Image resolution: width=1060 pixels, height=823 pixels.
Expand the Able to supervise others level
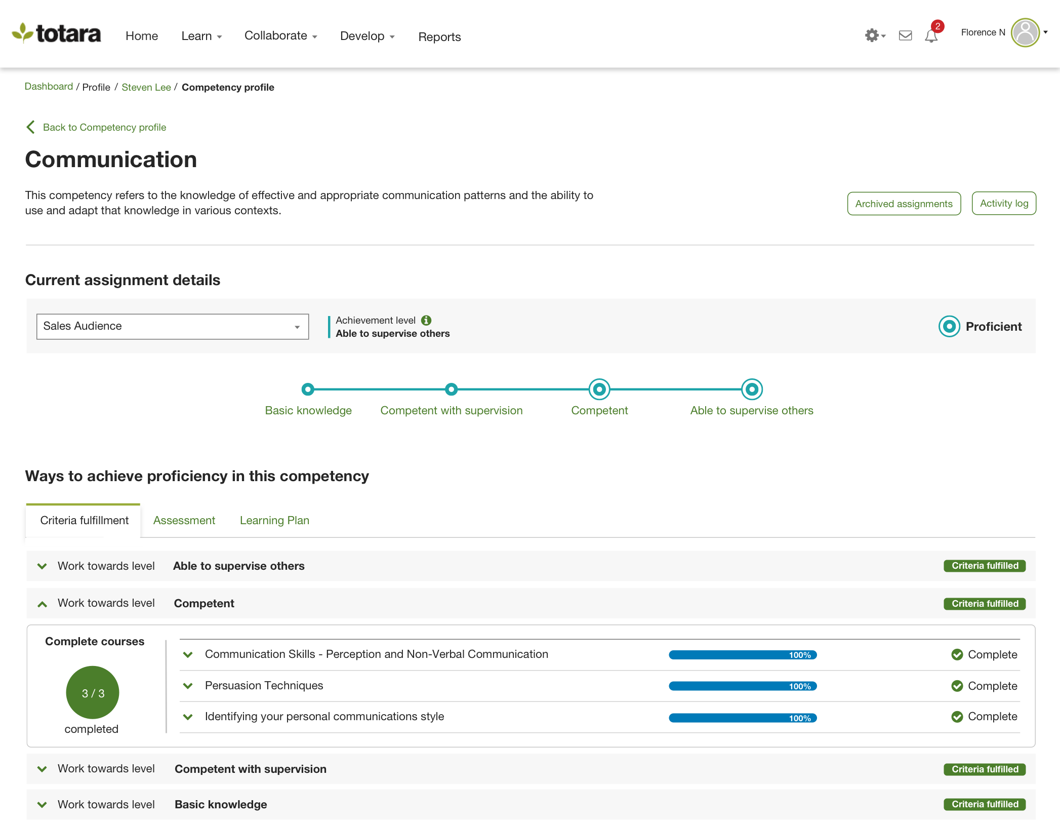[x=43, y=566]
